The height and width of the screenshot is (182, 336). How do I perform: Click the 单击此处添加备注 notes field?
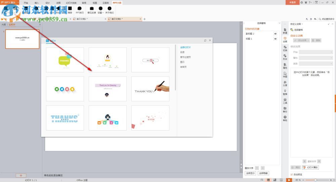(53, 175)
